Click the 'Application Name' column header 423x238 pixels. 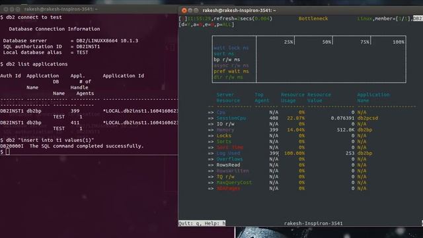[x=373, y=97]
